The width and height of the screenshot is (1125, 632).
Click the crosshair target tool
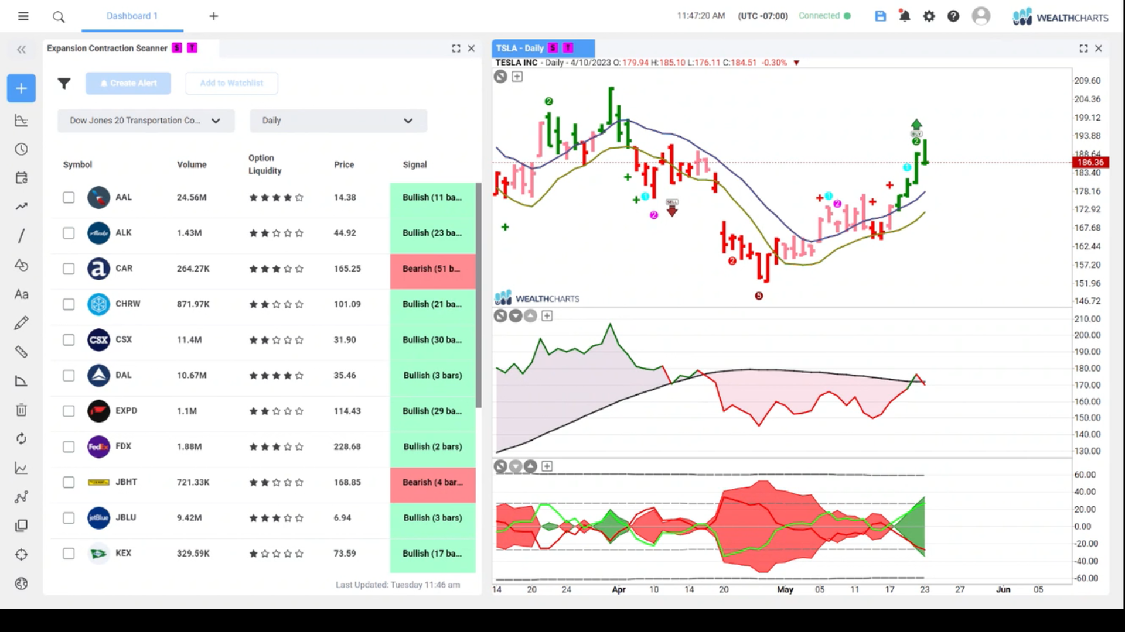[x=22, y=555]
